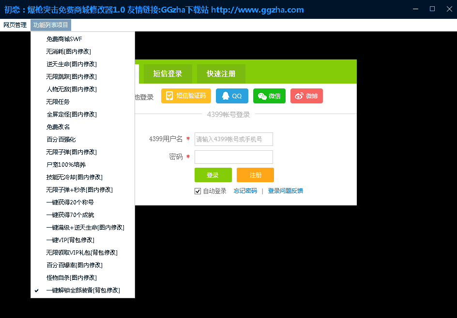The image size is (457, 318).
Task: Select 怪物自杀[图内修改]
Action: (83, 277)
